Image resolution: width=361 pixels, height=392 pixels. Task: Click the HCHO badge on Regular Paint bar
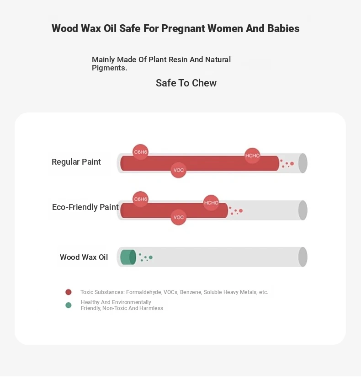coord(252,156)
